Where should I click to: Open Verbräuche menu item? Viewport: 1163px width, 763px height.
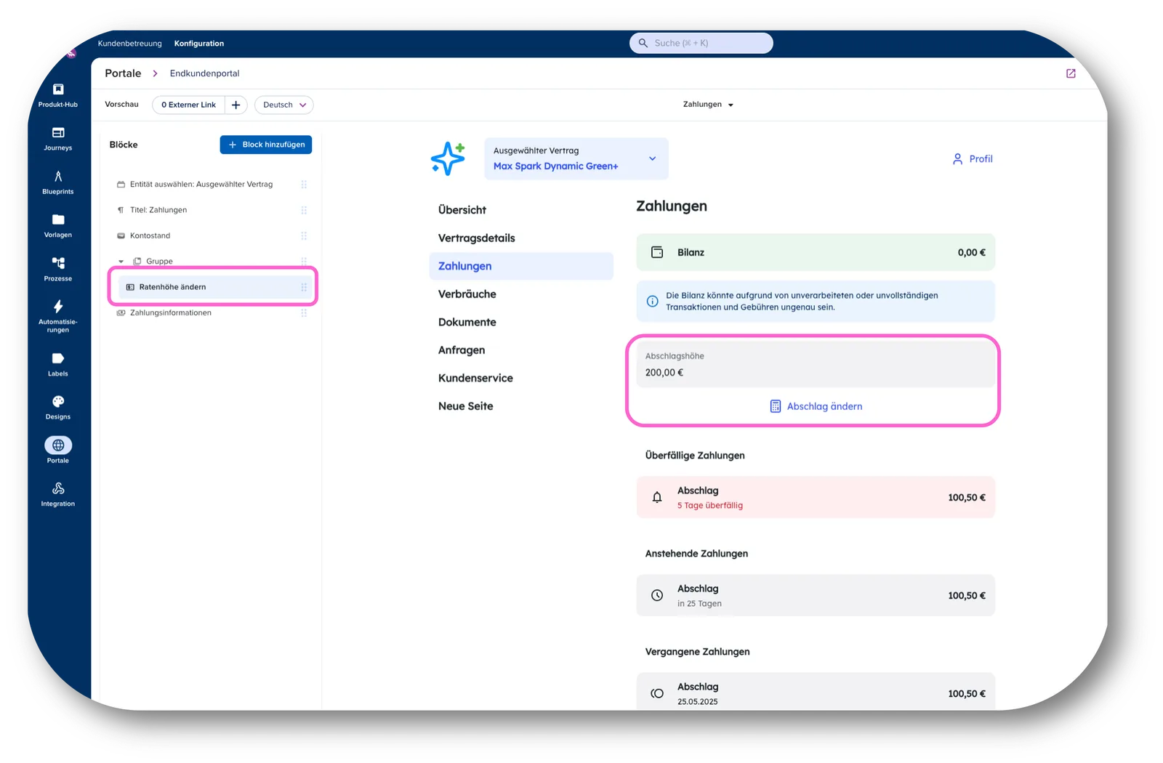point(467,294)
